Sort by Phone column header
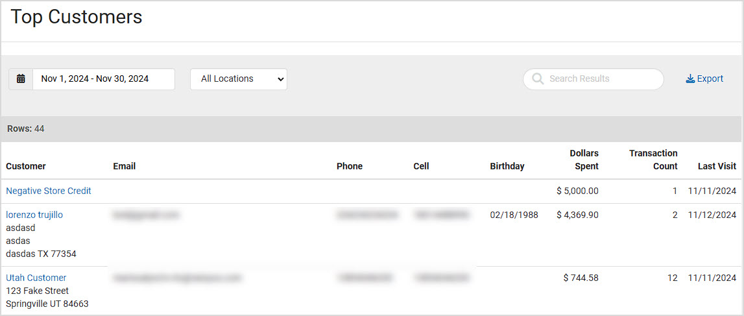Image resolution: width=744 pixels, height=316 pixels. click(350, 166)
